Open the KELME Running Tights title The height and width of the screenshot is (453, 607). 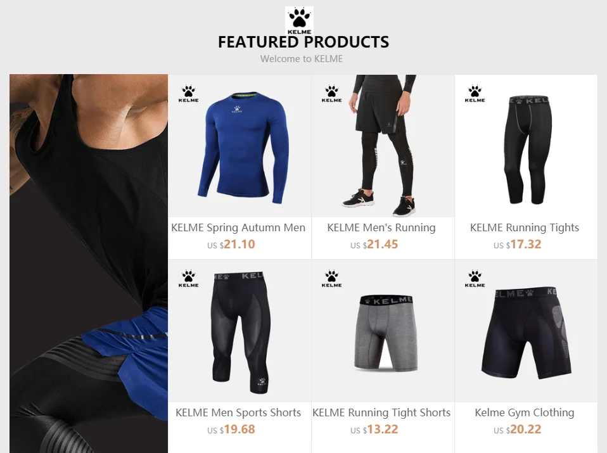(525, 227)
